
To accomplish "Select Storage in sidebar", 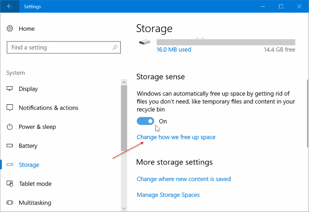I will tap(29, 165).
